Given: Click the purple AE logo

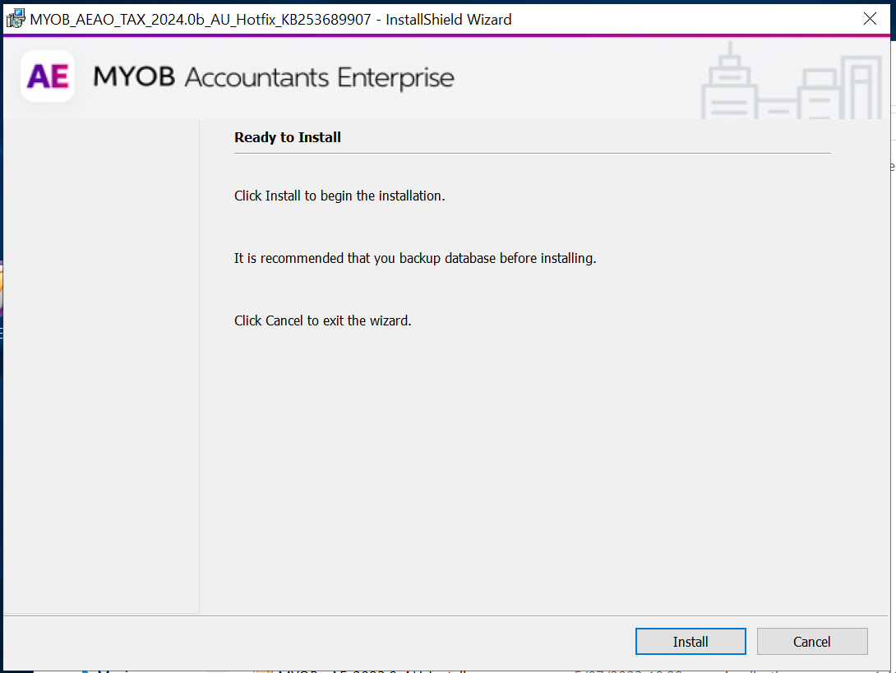Looking at the screenshot, I should 48,77.
